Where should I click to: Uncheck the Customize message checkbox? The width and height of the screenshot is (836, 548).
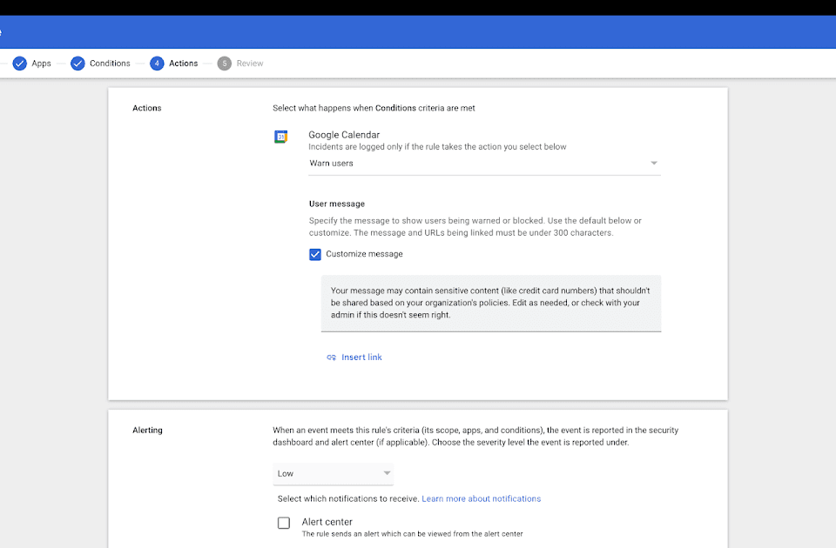pos(315,254)
